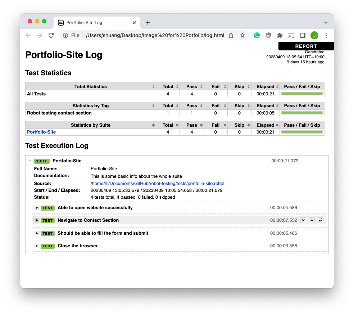Bookmark this page with the star icon
This screenshot has height=315, width=354.
(242, 35)
